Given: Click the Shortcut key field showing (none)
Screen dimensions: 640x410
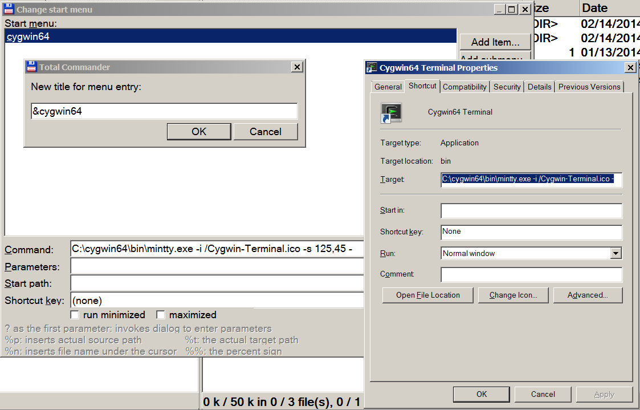Looking at the screenshot, I should tap(217, 300).
